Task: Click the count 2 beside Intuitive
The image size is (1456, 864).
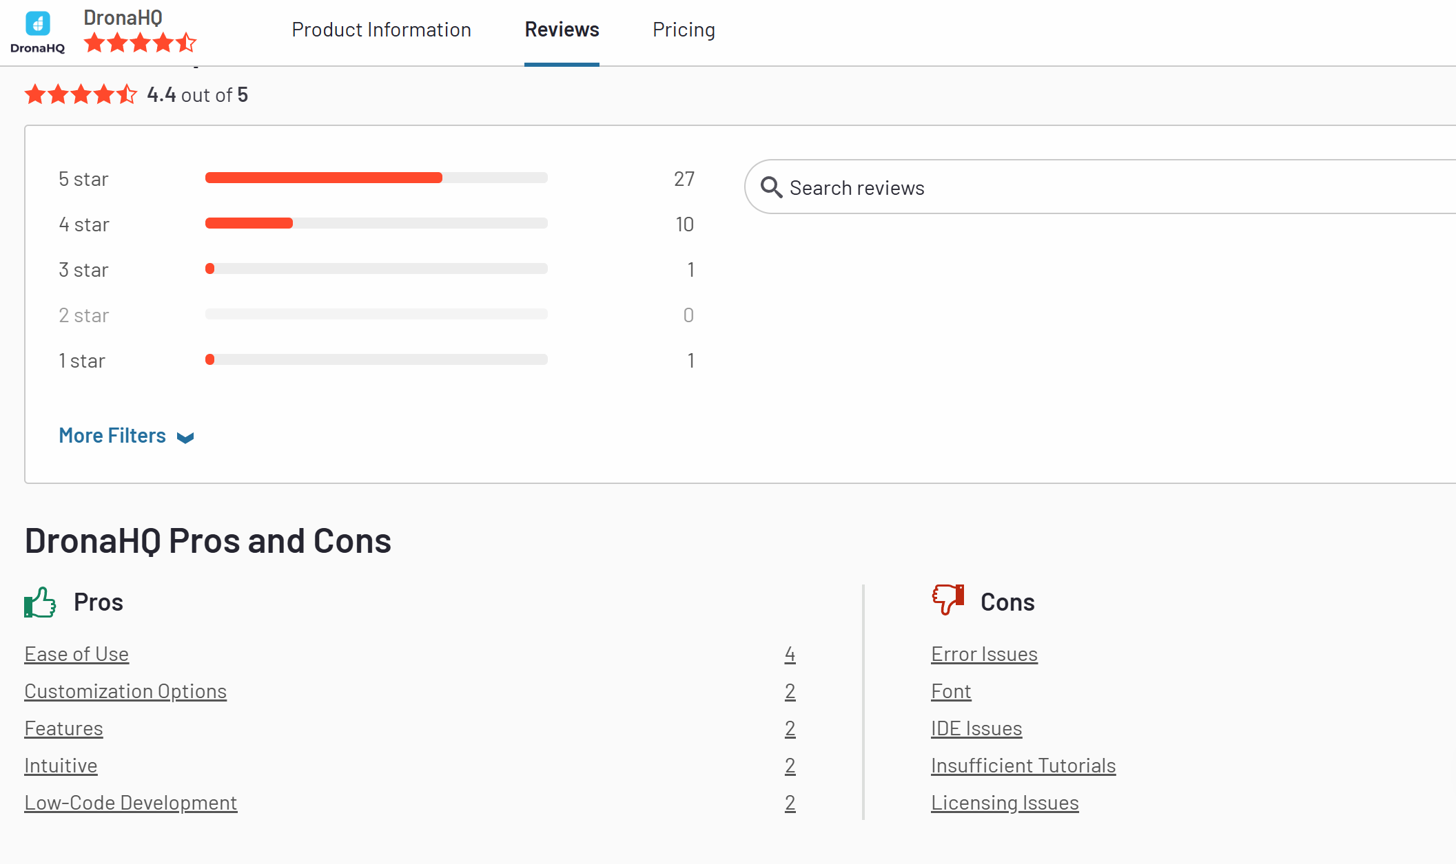Action: (x=790, y=766)
